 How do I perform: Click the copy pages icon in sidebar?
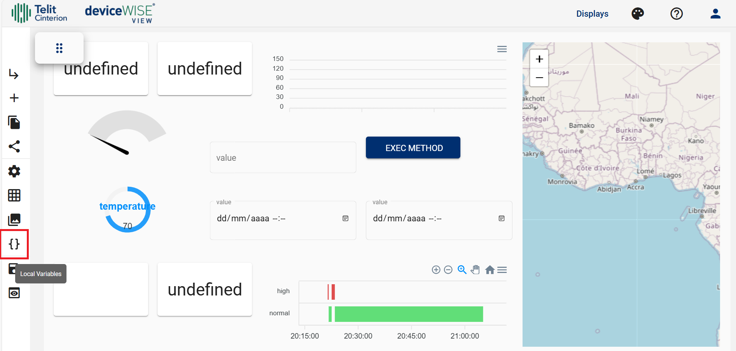click(x=14, y=122)
